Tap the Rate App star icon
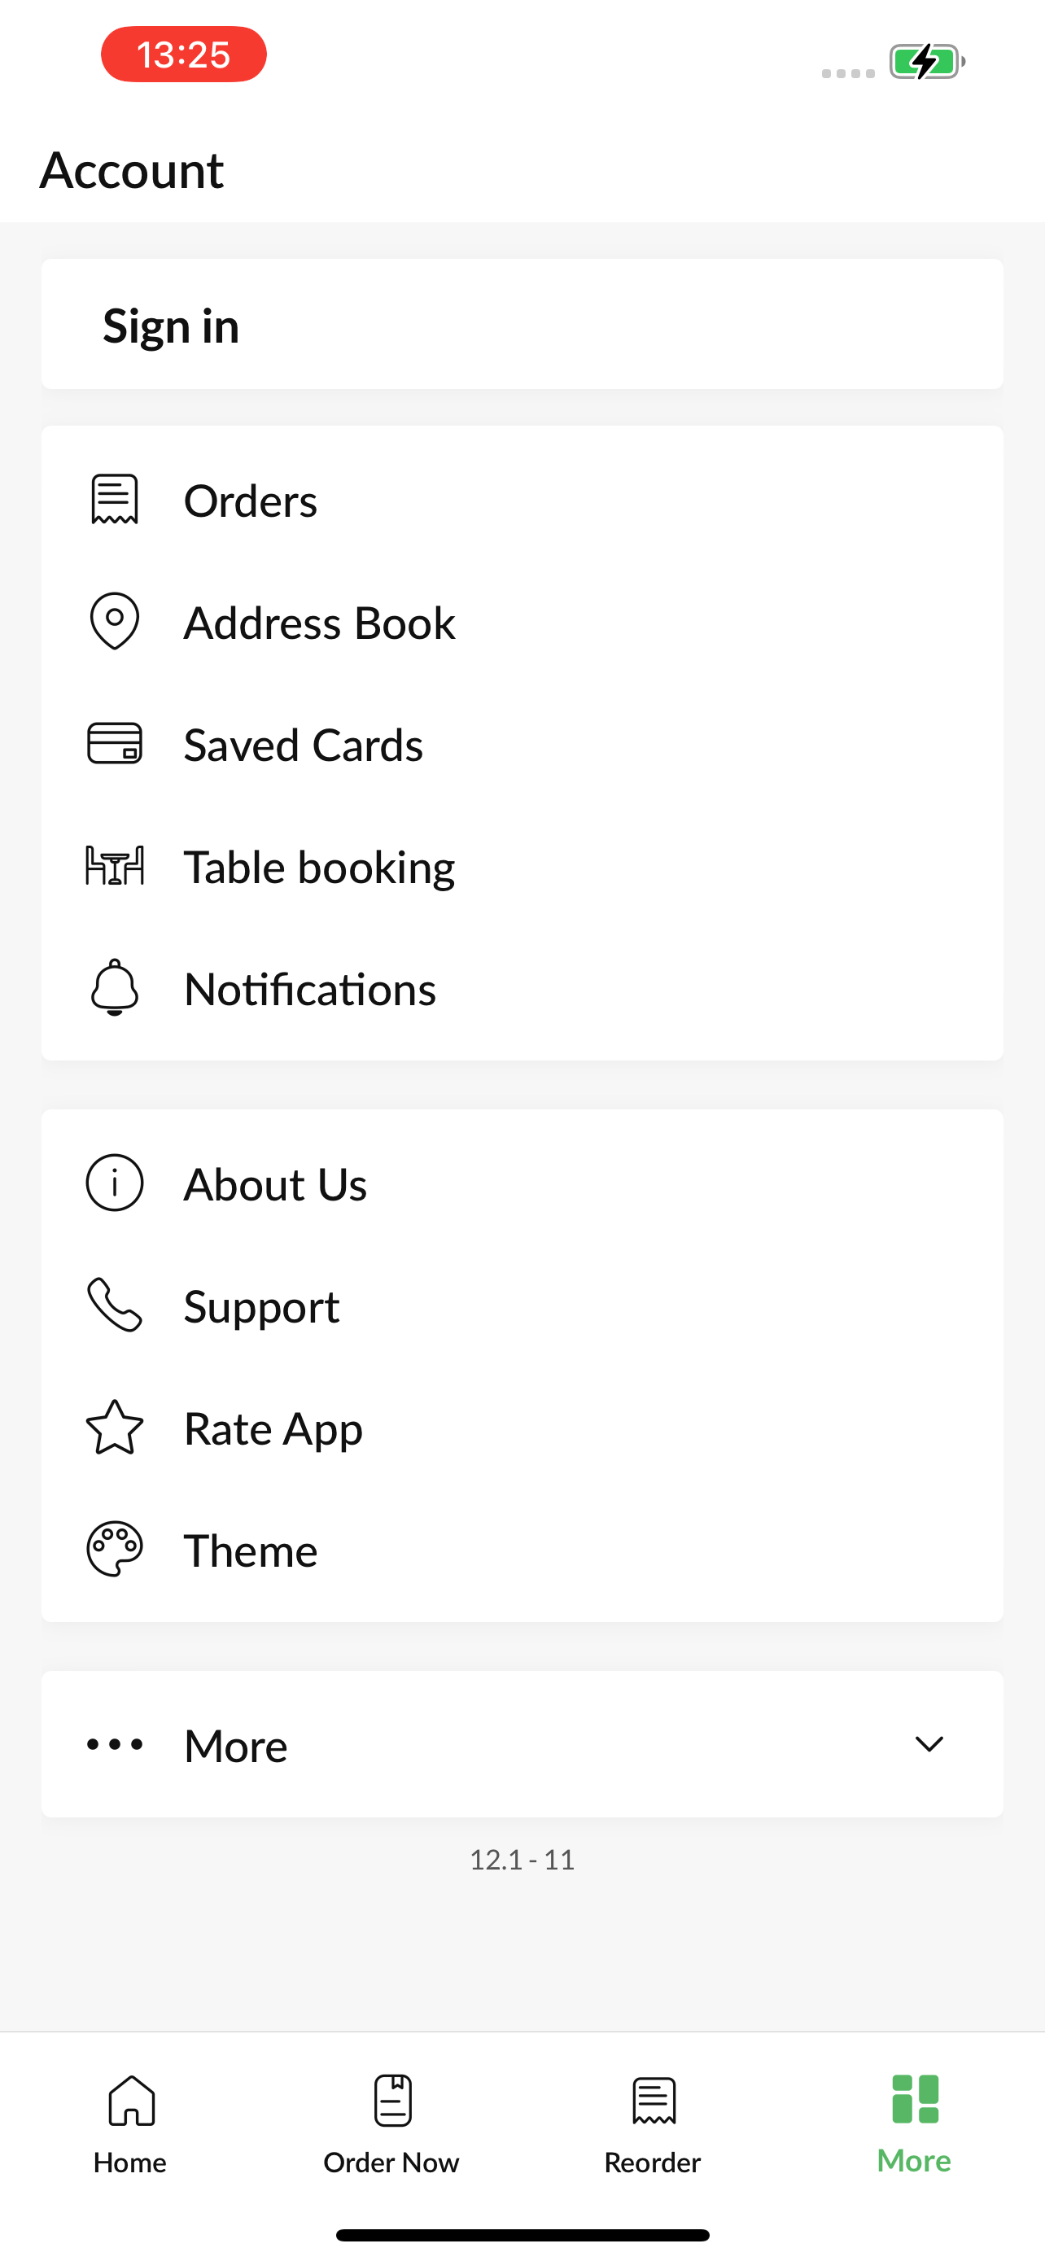Image resolution: width=1045 pixels, height=2261 pixels. click(115, 1426)
